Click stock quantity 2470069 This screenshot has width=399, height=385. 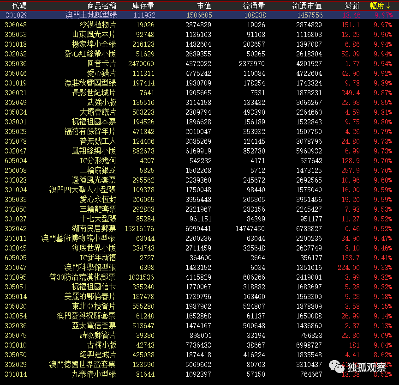[141, 64]
